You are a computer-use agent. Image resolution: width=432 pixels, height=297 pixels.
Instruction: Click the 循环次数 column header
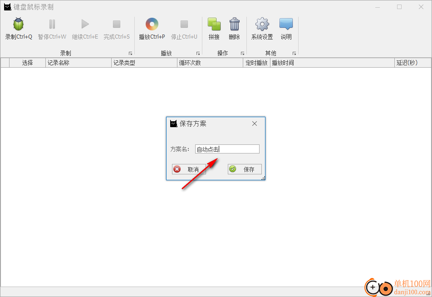click(210, 63)
